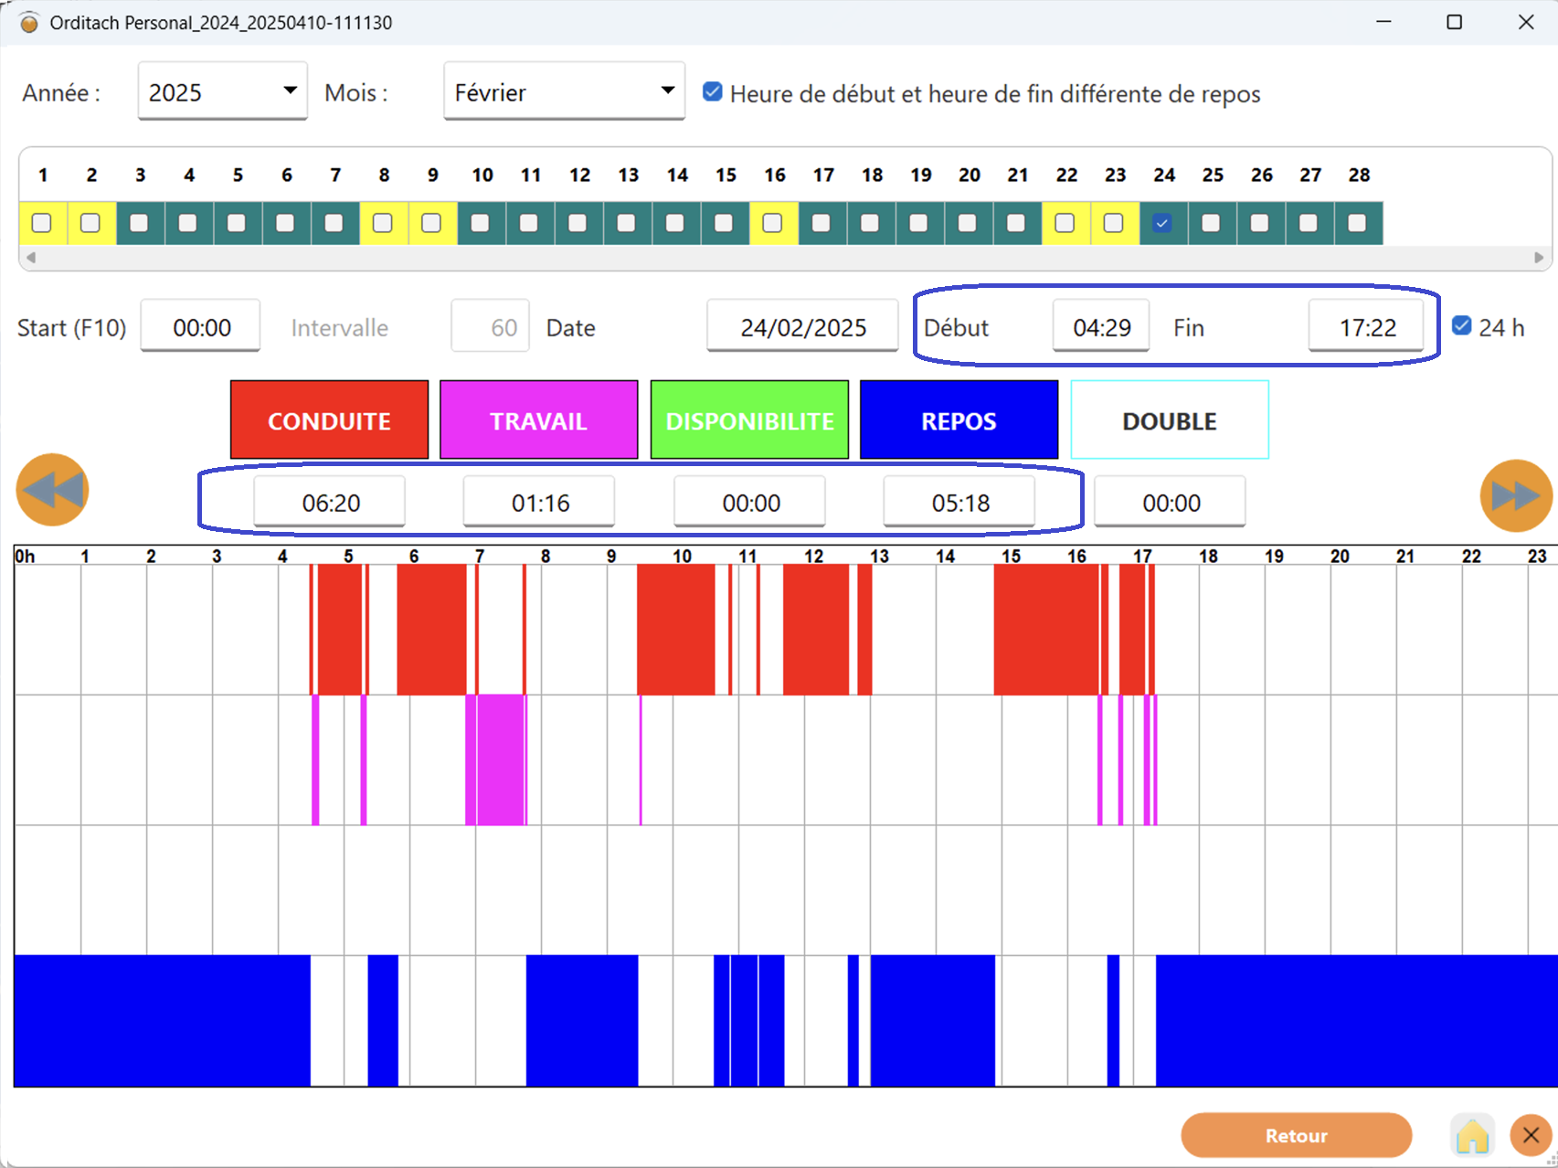The height and width of the screenshot is (1168, 1558).
Task: Click the Orditach app icon in title bar
Action: point(29,23)
